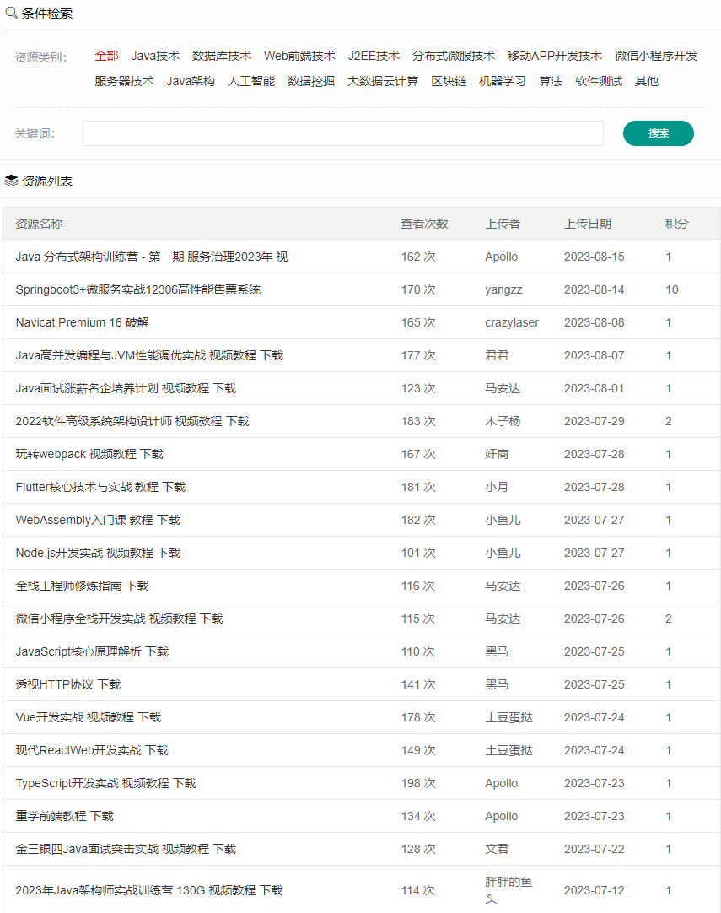The height and width of the screenshot is (913, 721).
Task: Select the 区块链 category filter
Action: pos(448,81)
